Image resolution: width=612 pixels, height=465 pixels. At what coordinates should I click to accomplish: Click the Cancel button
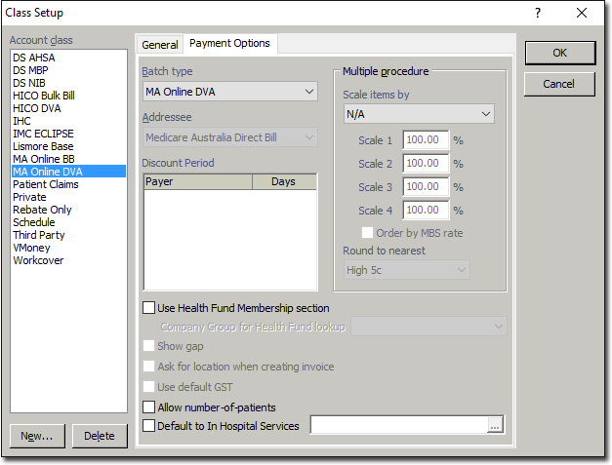(x=558, y=84)
